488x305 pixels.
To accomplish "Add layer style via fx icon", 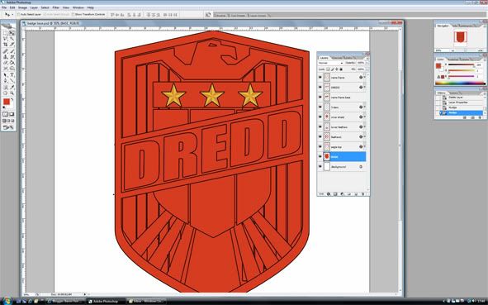I will pos(329,193).
